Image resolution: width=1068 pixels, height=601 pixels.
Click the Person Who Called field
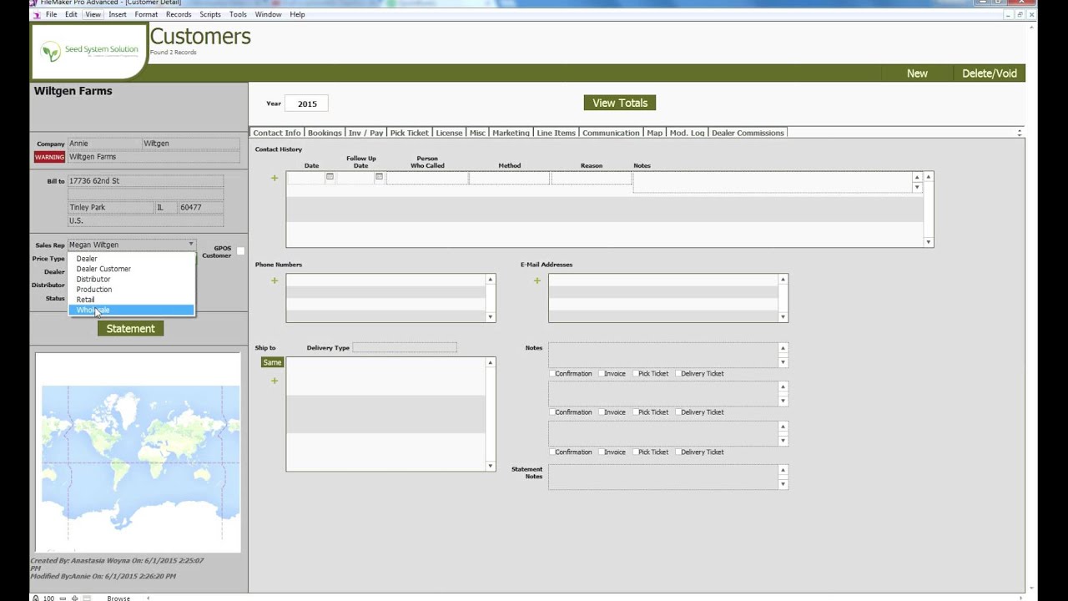427,178
